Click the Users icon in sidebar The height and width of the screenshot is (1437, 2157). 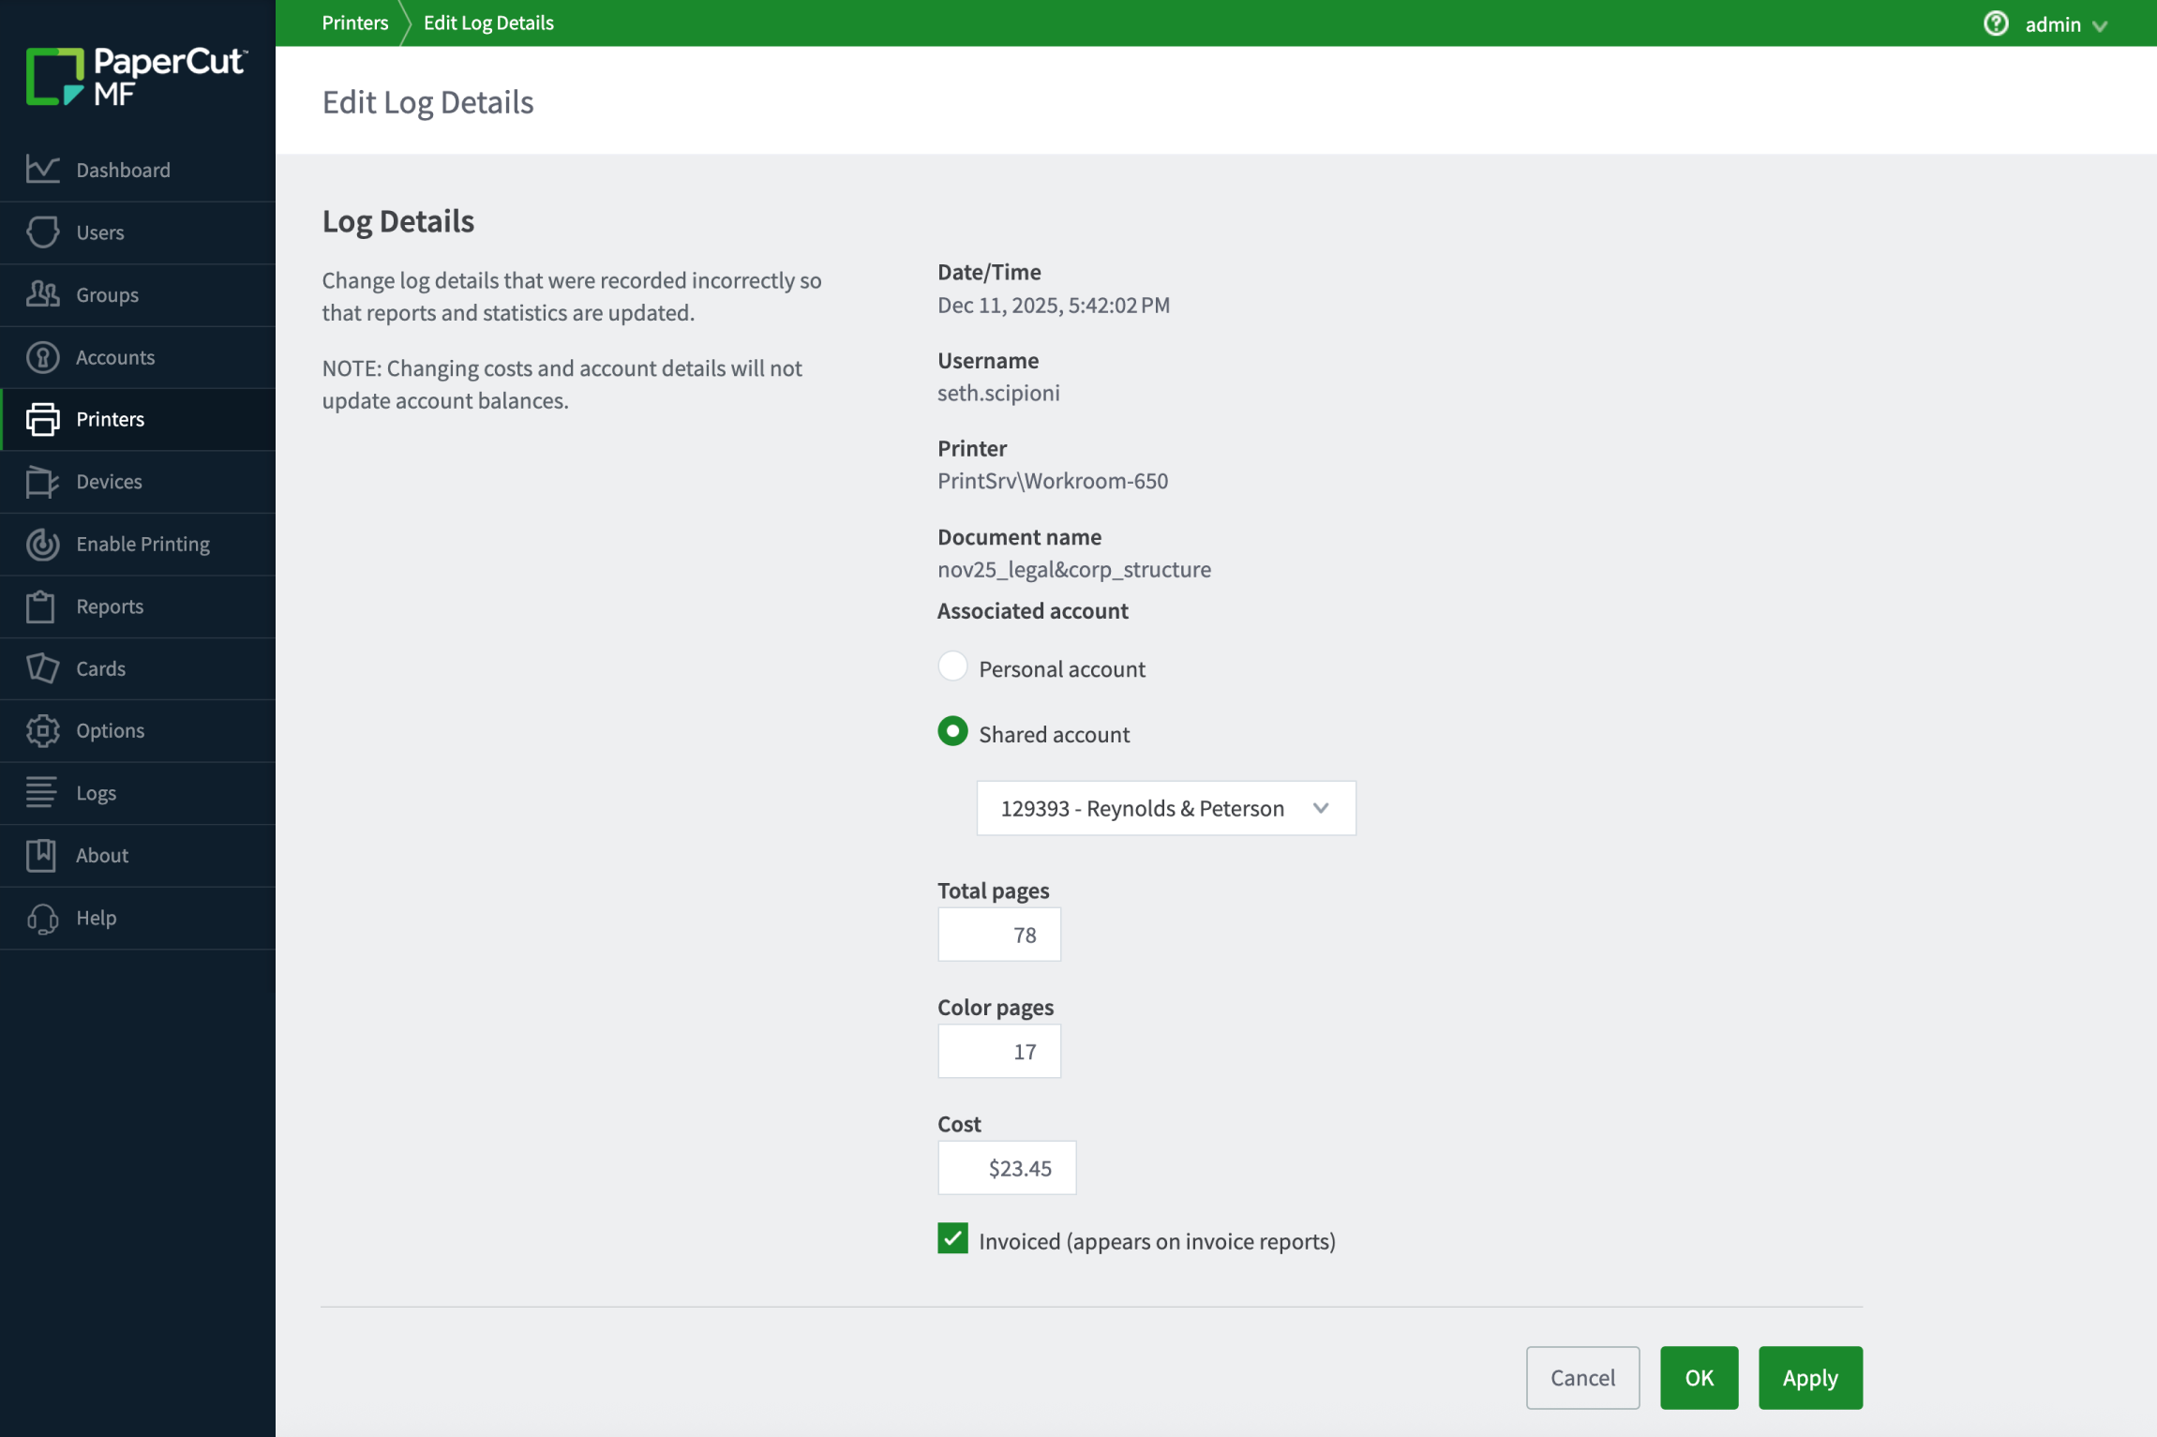point(43,232)
